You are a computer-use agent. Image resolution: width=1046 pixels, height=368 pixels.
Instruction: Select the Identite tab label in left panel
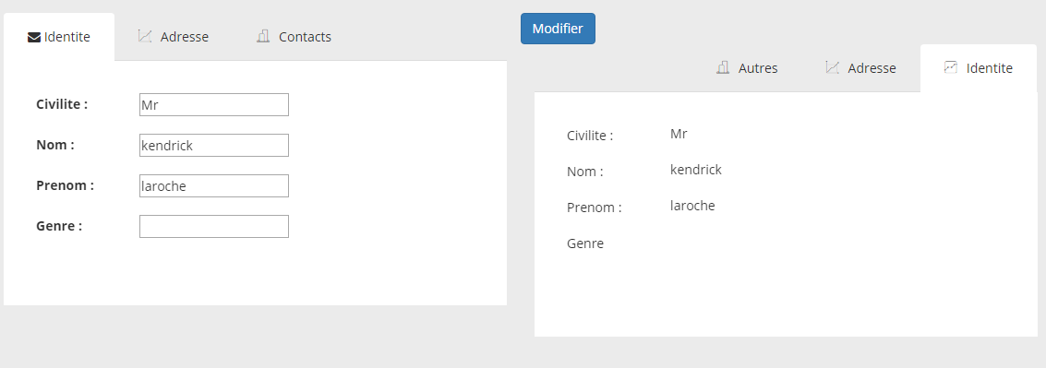click(67, 37)
